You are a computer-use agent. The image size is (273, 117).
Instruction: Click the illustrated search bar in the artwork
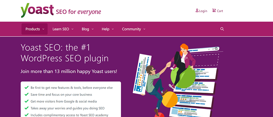(x=203, y=50)
